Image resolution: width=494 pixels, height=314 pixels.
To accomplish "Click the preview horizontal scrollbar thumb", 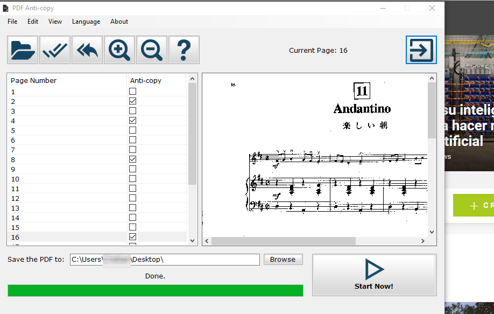I will [284, 241].
